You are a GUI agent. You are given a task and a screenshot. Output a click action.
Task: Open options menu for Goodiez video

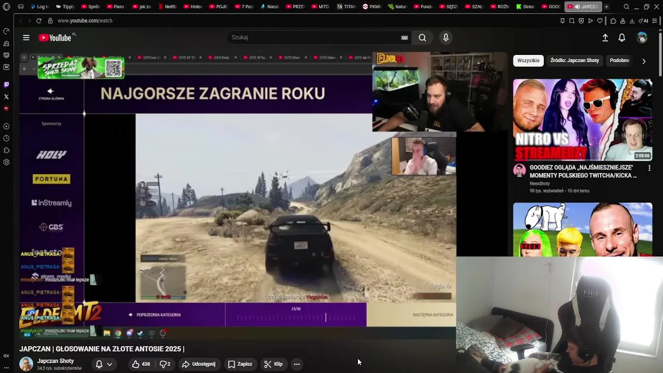pos(649,168)
